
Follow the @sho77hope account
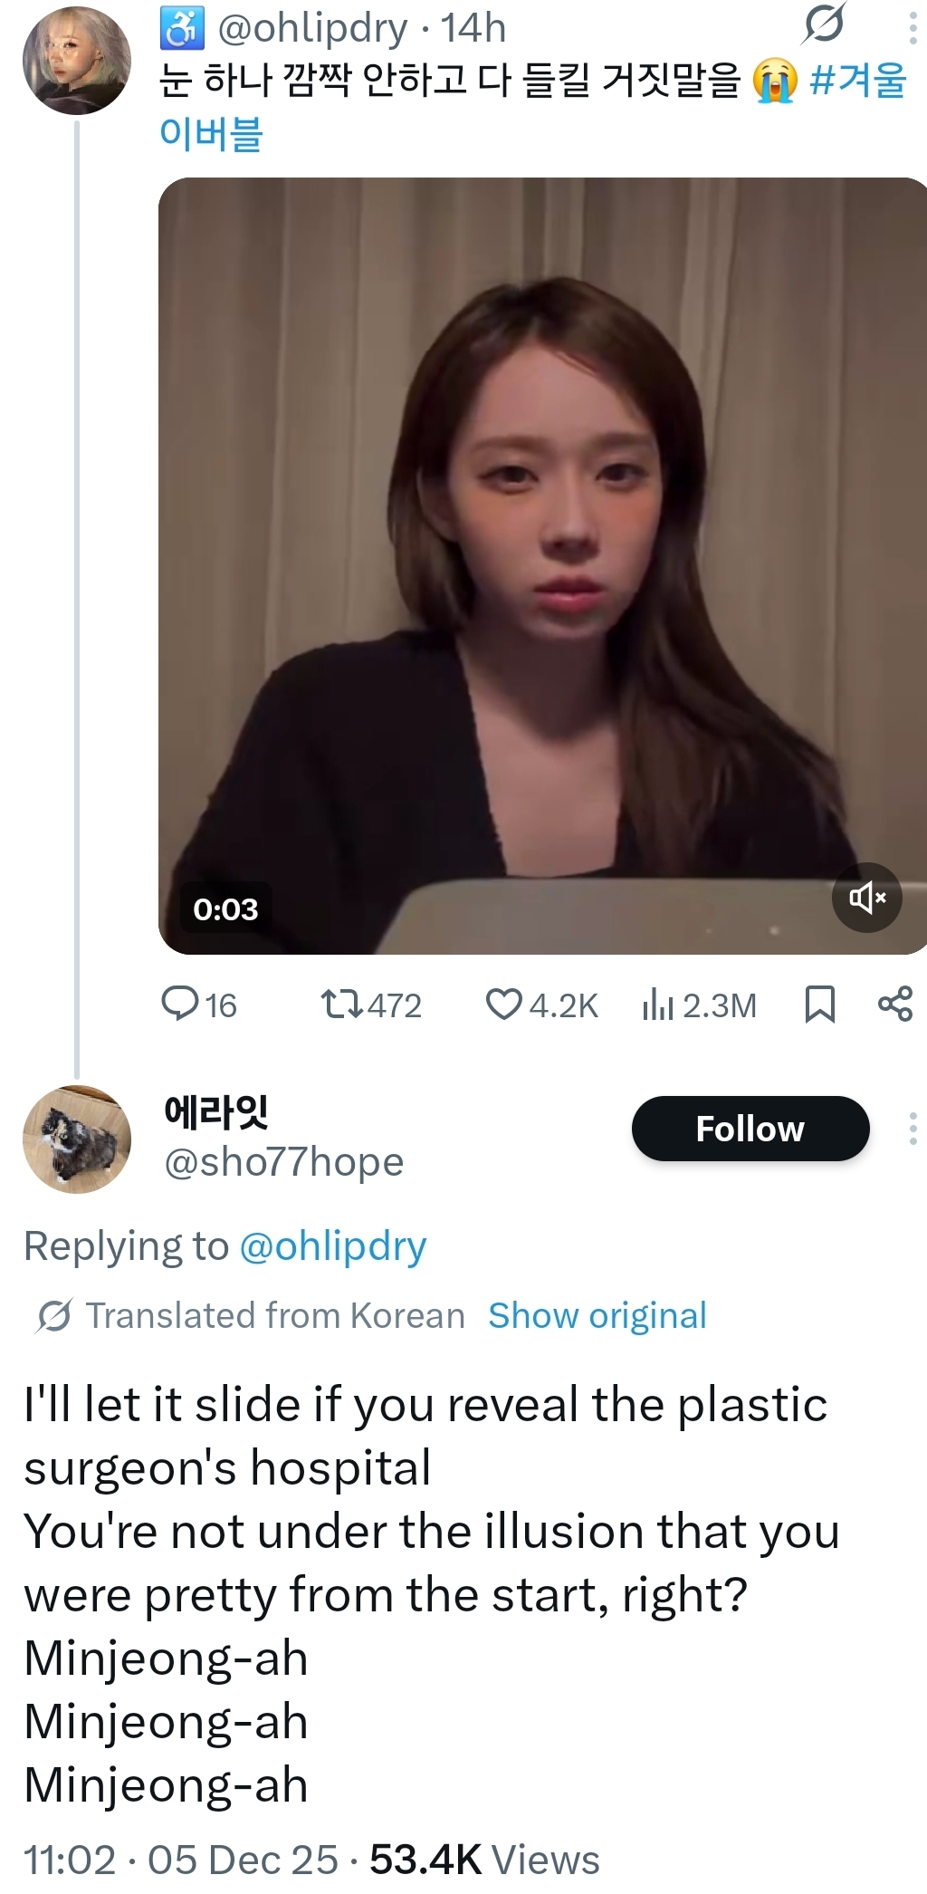pos(750,1129)
